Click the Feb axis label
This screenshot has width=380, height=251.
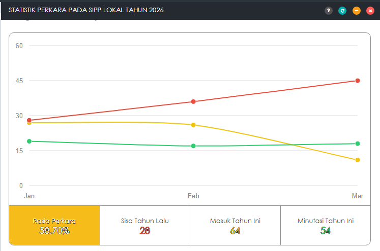(193, 196)
